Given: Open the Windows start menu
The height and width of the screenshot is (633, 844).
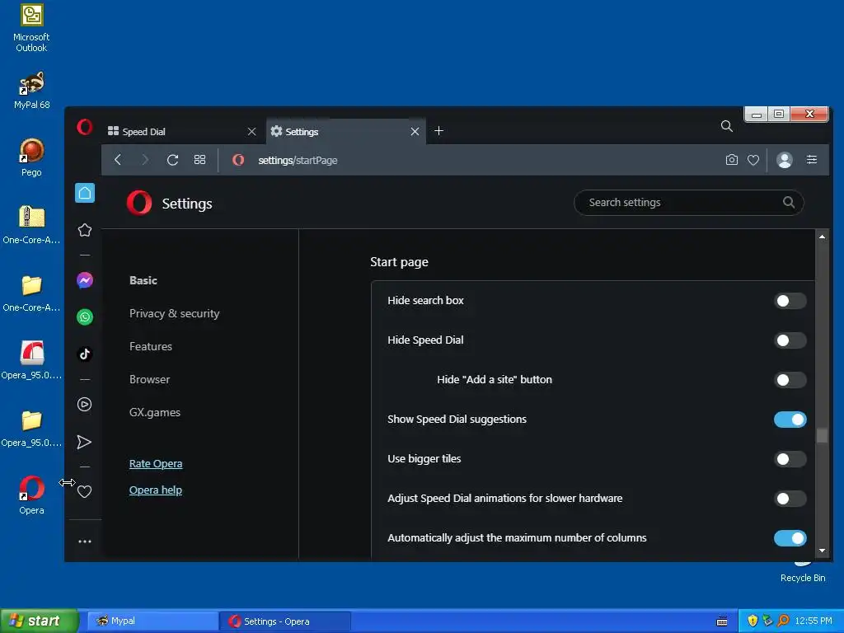Looking at the screenshot, I should coord(39,621).
